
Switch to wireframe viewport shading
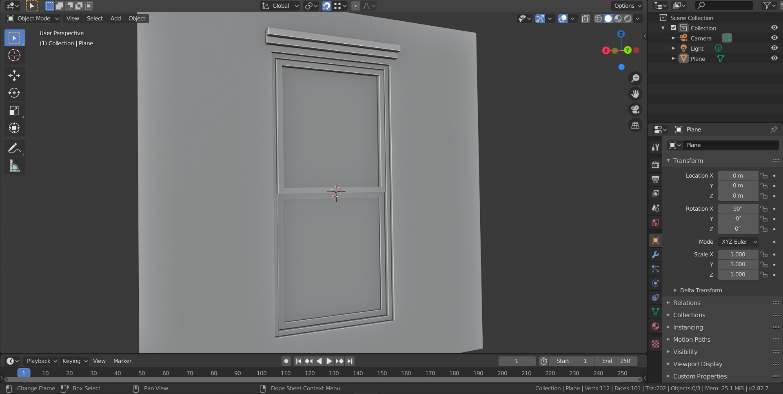[598, 18]
